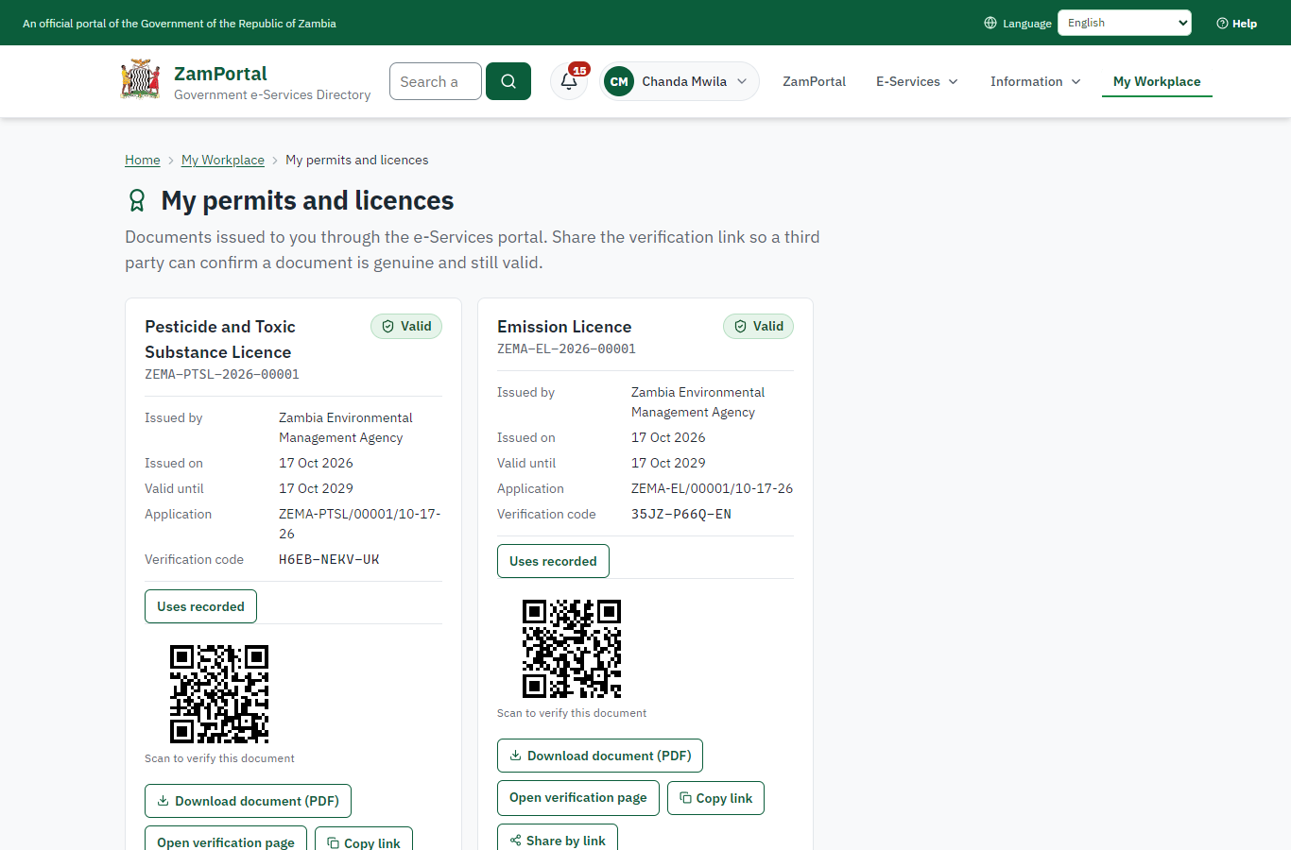1291x850 pixels.
Task: Select verification code H6EB-NEKV-UK
Action: pos(329,560)
